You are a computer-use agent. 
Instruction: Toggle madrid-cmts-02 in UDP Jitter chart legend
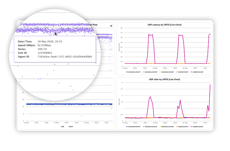(x=197, y=127)
